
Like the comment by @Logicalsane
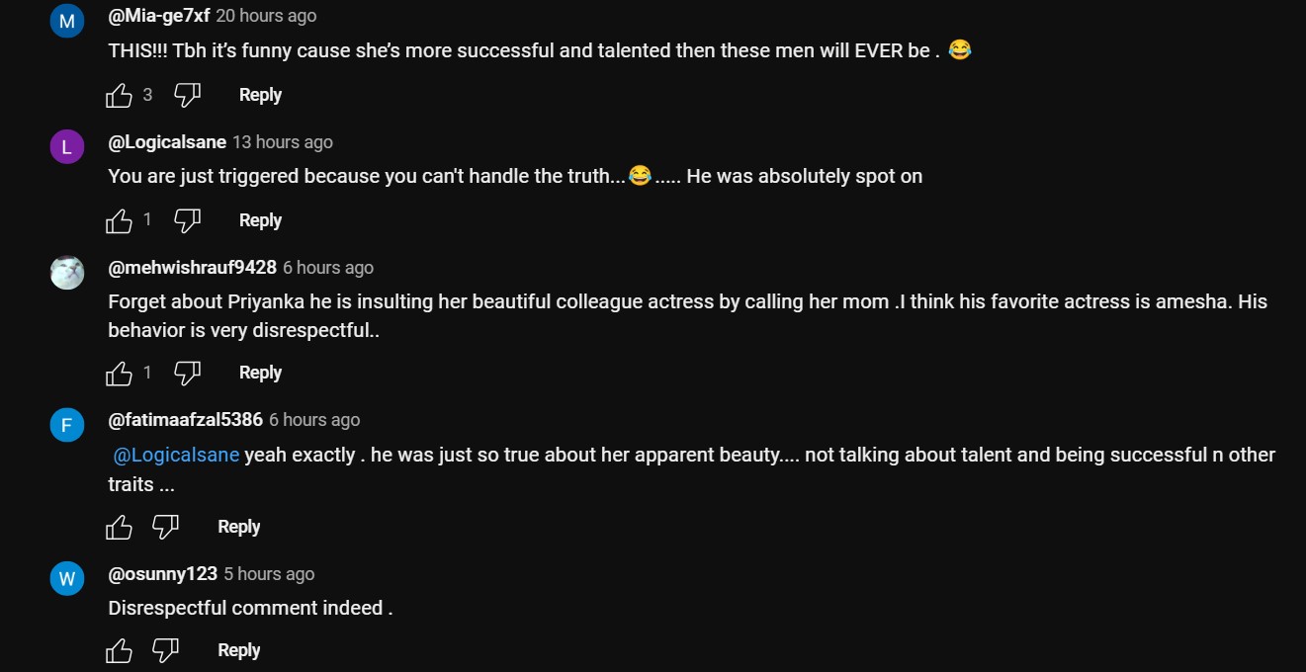pyautogui.click(x=119, y=220)
